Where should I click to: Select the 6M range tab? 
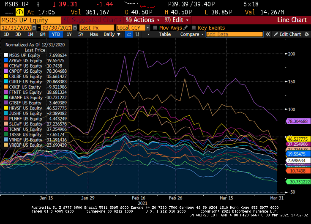pyautogui.click(x=42, y=34)
